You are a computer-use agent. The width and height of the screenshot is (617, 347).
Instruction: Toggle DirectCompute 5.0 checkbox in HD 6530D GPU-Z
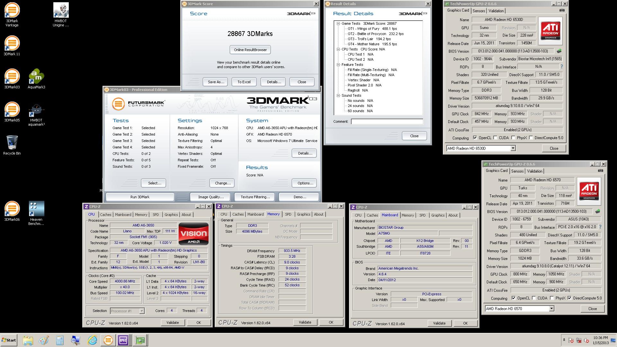531,138
